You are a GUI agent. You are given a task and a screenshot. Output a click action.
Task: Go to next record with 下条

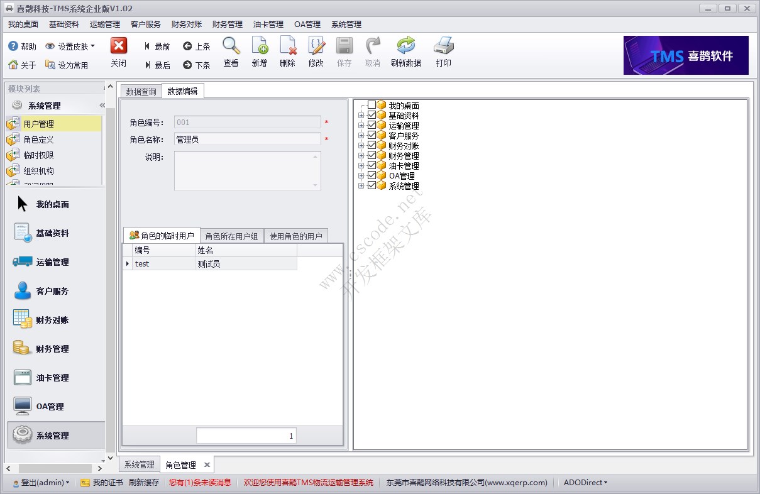(197, 65)
